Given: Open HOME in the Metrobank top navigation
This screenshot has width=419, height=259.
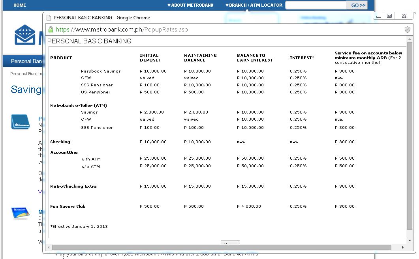Looking at the screenshot, I should 20,5.
